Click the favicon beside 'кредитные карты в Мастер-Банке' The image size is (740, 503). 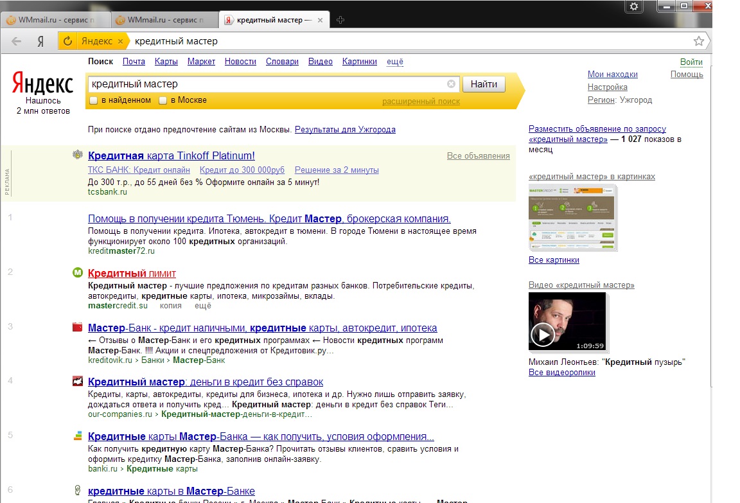pos(77,490)
